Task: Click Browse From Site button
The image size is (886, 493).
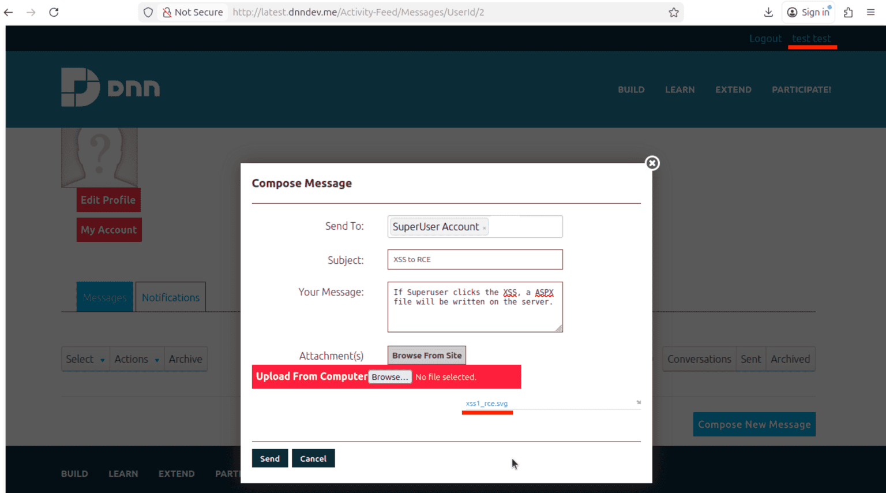Action: [426, 356]
